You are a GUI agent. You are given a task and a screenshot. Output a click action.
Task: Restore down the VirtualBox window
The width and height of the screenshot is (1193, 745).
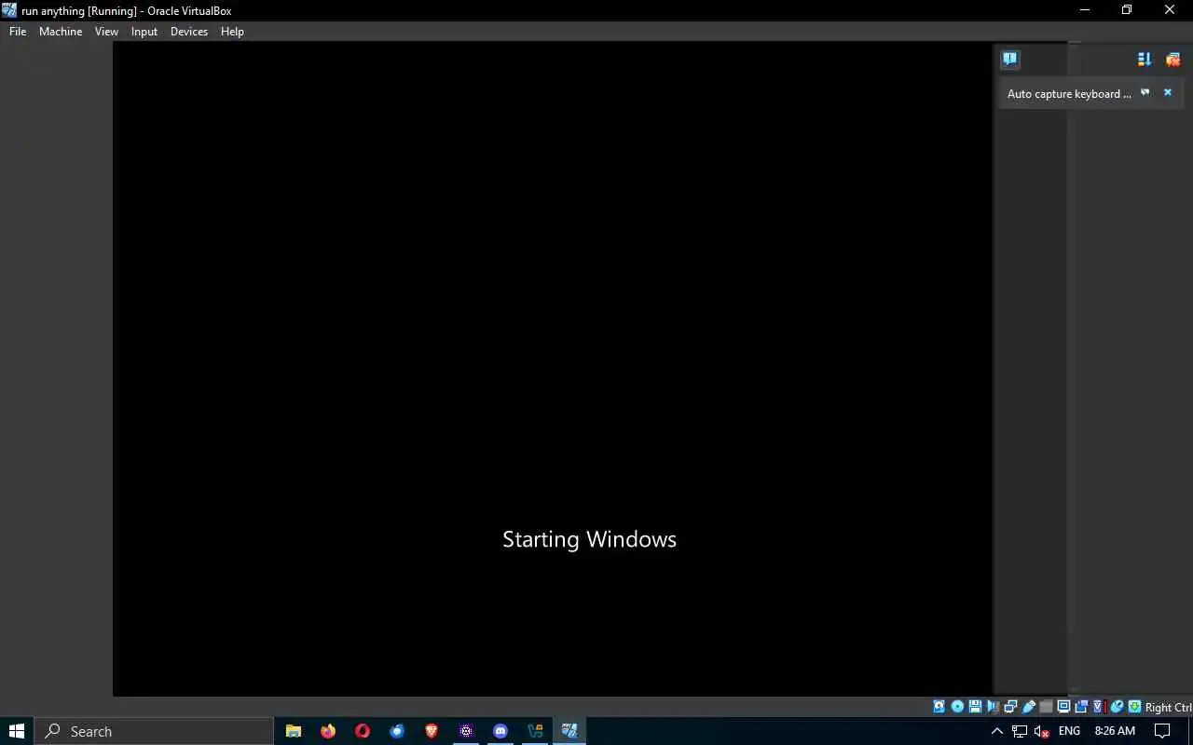click(x=1127, y=10)
